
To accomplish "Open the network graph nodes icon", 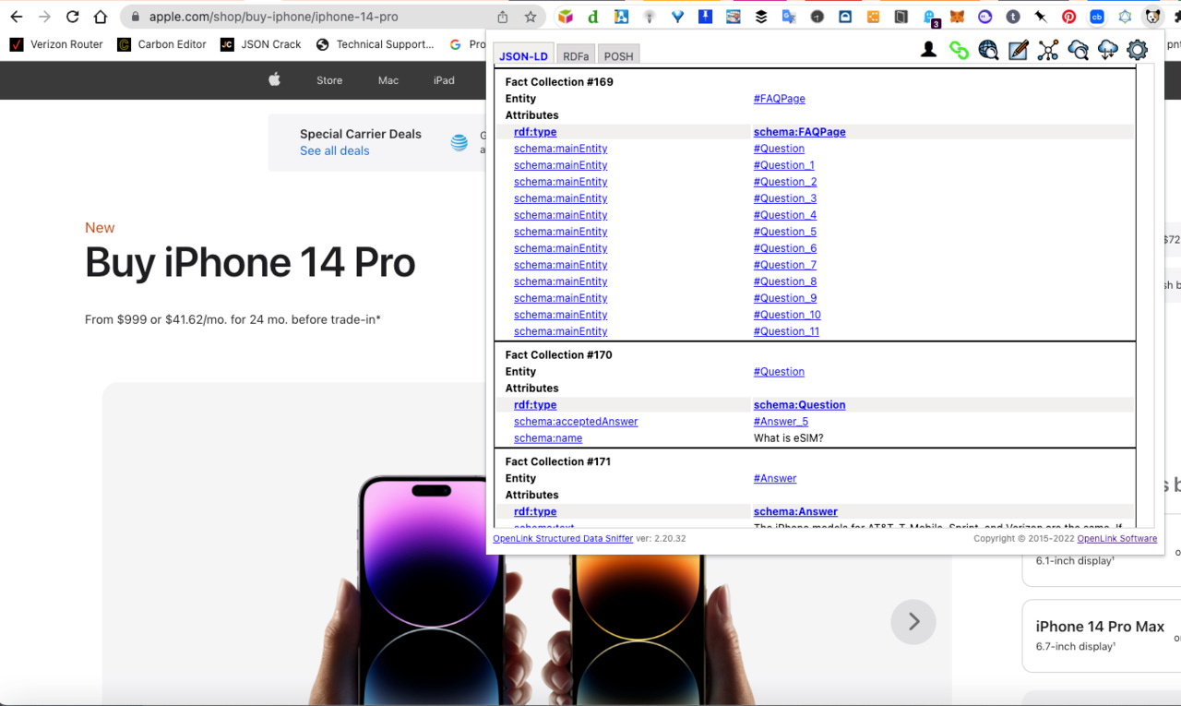I will click(1047, 51).
